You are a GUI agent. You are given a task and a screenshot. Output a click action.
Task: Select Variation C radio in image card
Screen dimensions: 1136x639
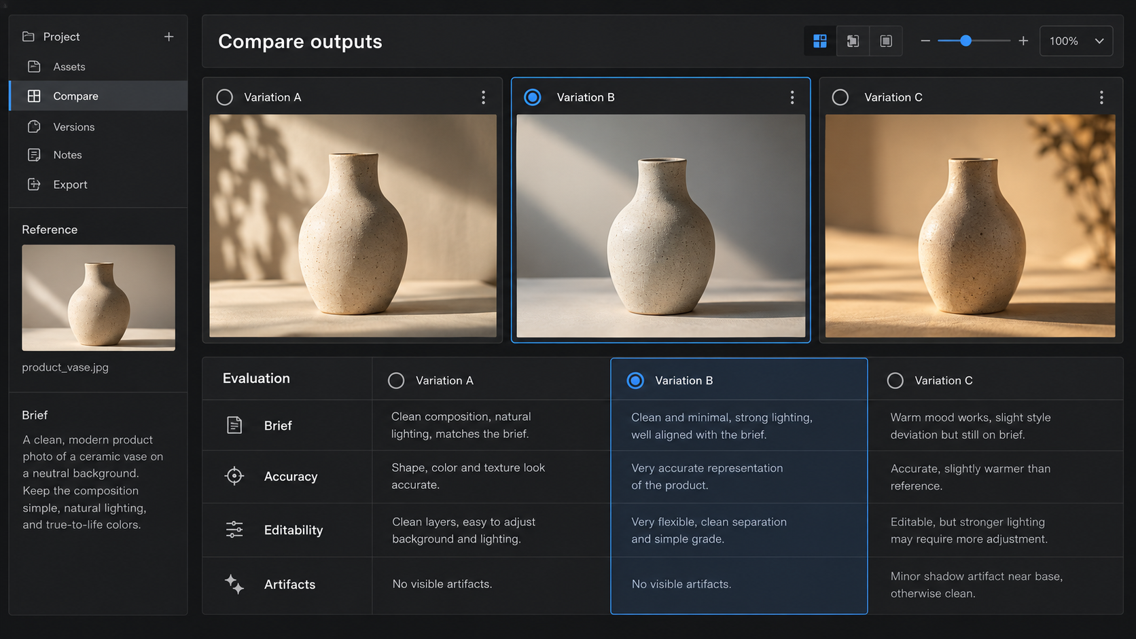(x=840, y=97)
